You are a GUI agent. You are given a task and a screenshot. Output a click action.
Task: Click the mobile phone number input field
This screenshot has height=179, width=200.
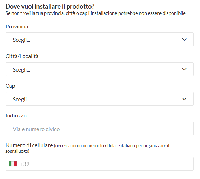tap(113, 164)
